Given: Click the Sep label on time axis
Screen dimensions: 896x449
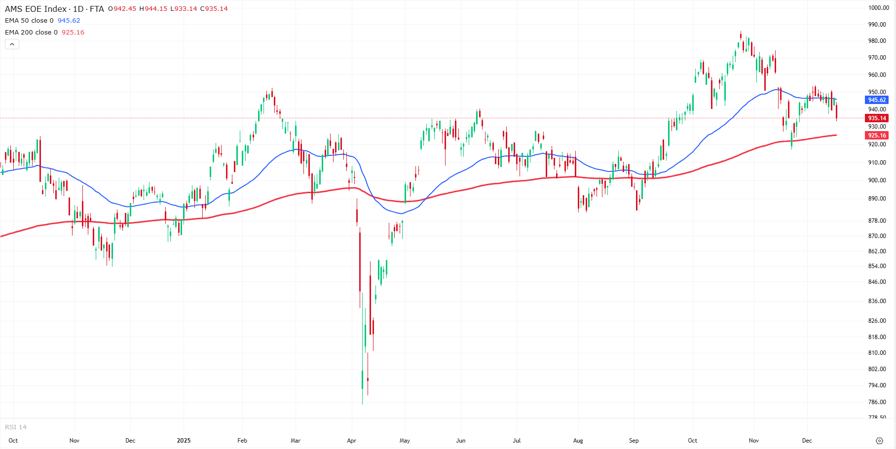Looking at the screenshot, I should [x=634, y=441].
